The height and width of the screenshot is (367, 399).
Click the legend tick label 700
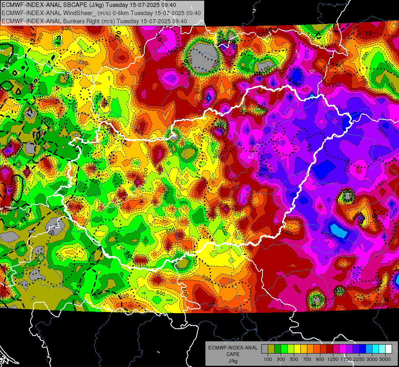(x=307, y=359)
